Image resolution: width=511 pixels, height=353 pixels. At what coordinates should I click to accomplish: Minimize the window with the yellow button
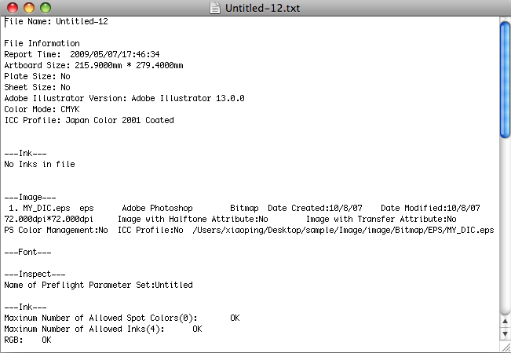pos(27,8)
